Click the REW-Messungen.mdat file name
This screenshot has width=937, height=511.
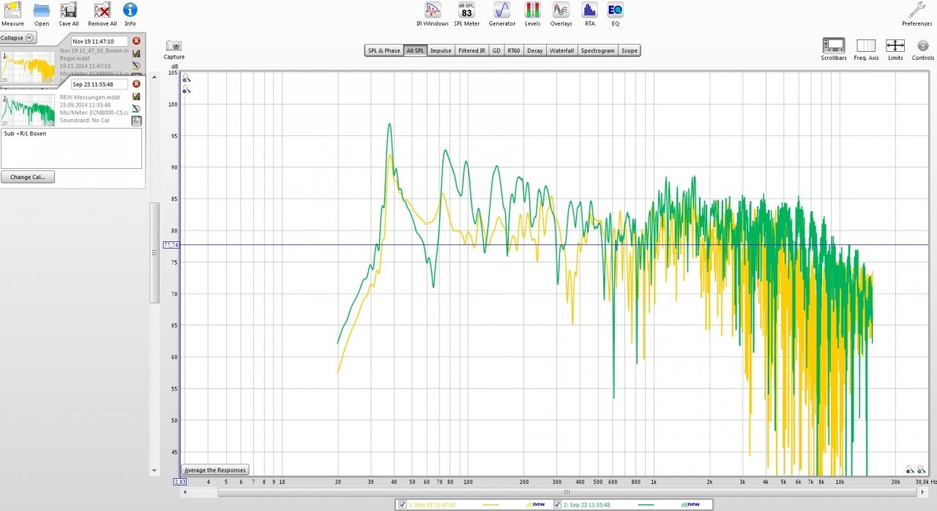pyautogui.click(x=90, y=97)
